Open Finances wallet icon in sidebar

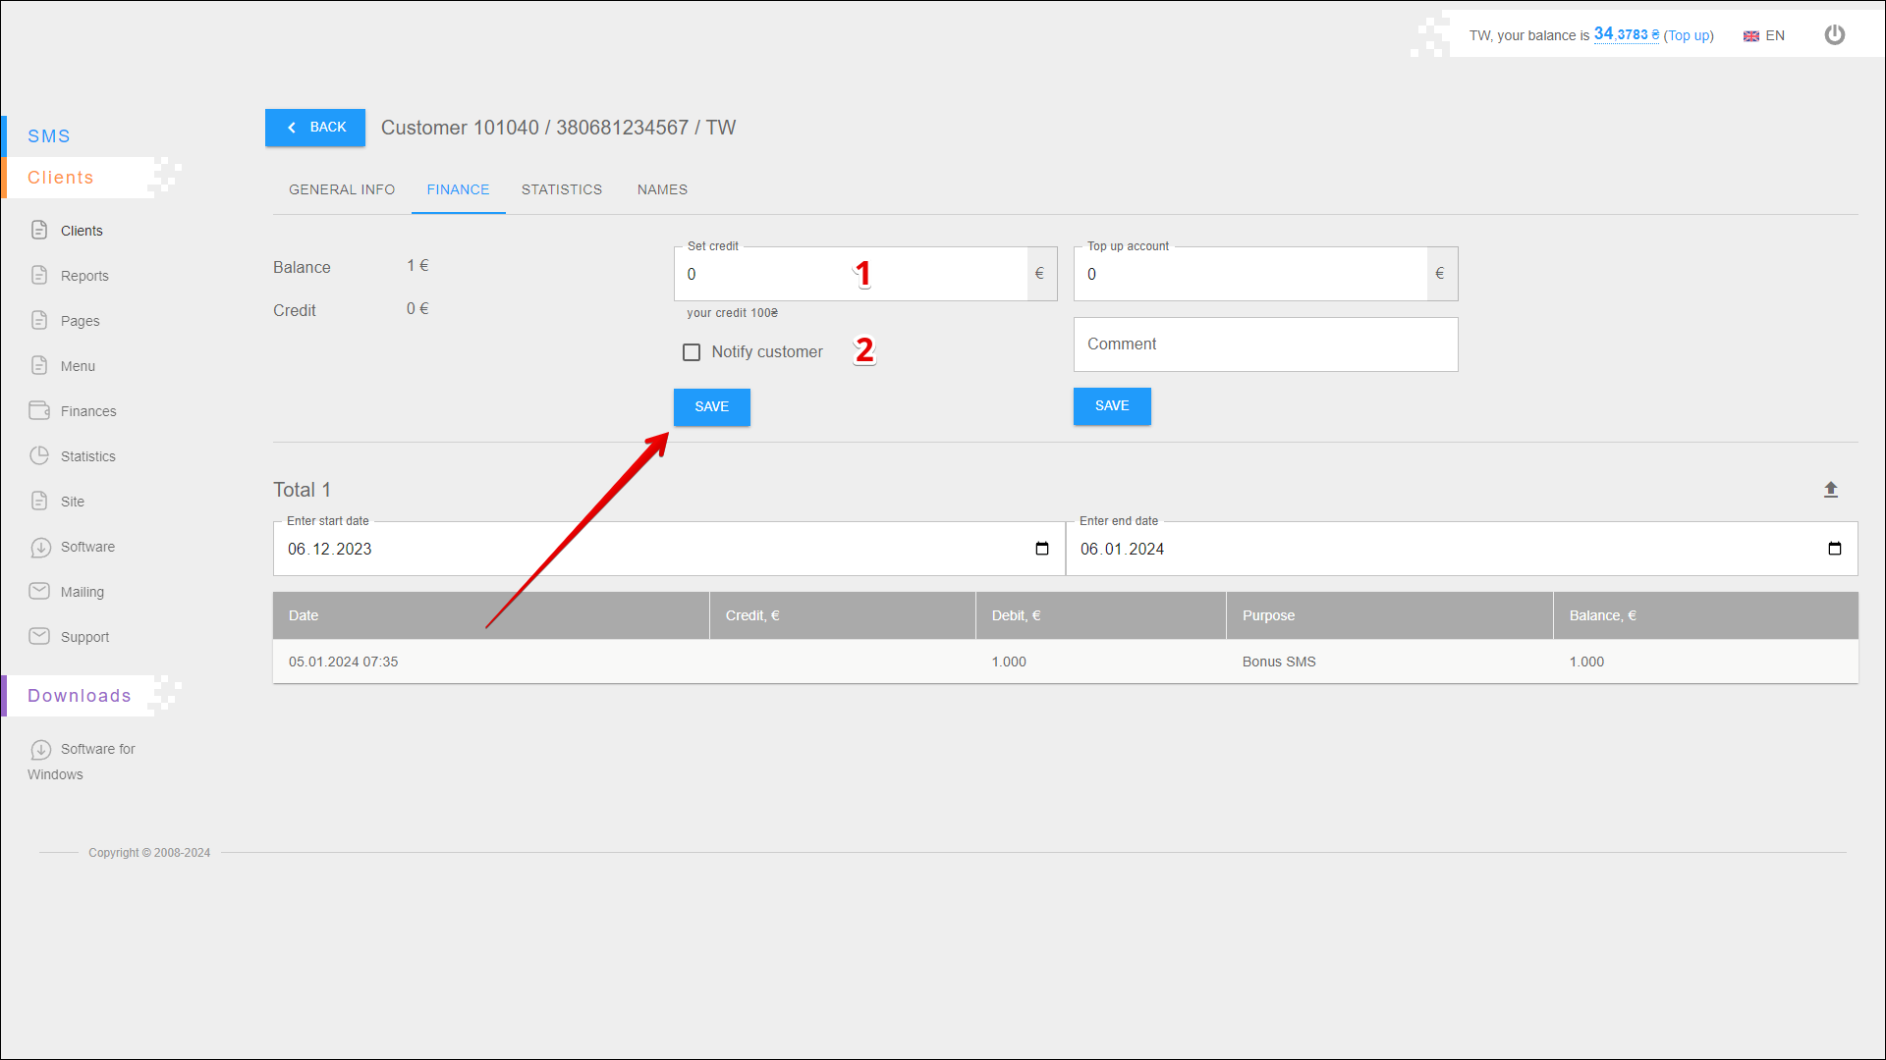pyautogui.click(x=39, y=410)
